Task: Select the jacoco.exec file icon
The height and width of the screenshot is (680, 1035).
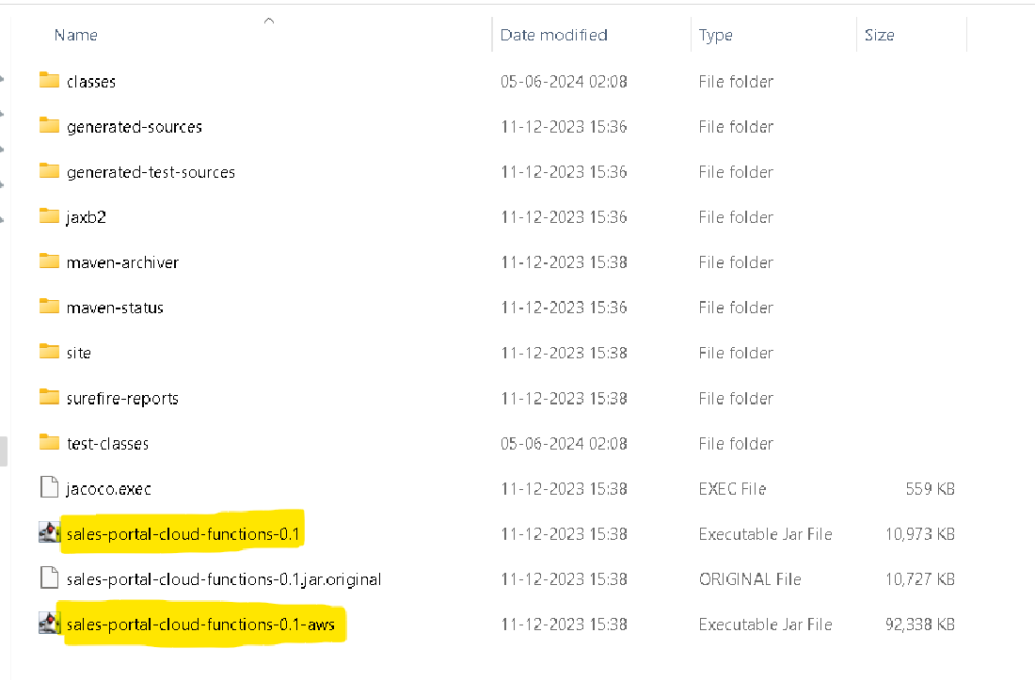Action: [50, 488]
